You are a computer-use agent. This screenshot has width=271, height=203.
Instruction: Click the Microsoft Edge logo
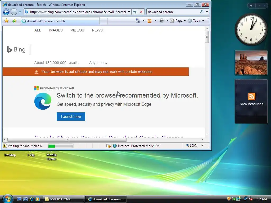point(43,101)
